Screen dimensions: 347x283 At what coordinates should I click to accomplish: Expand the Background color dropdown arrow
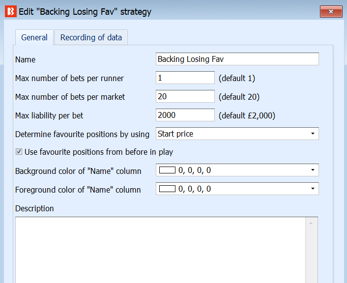[313, 170]
